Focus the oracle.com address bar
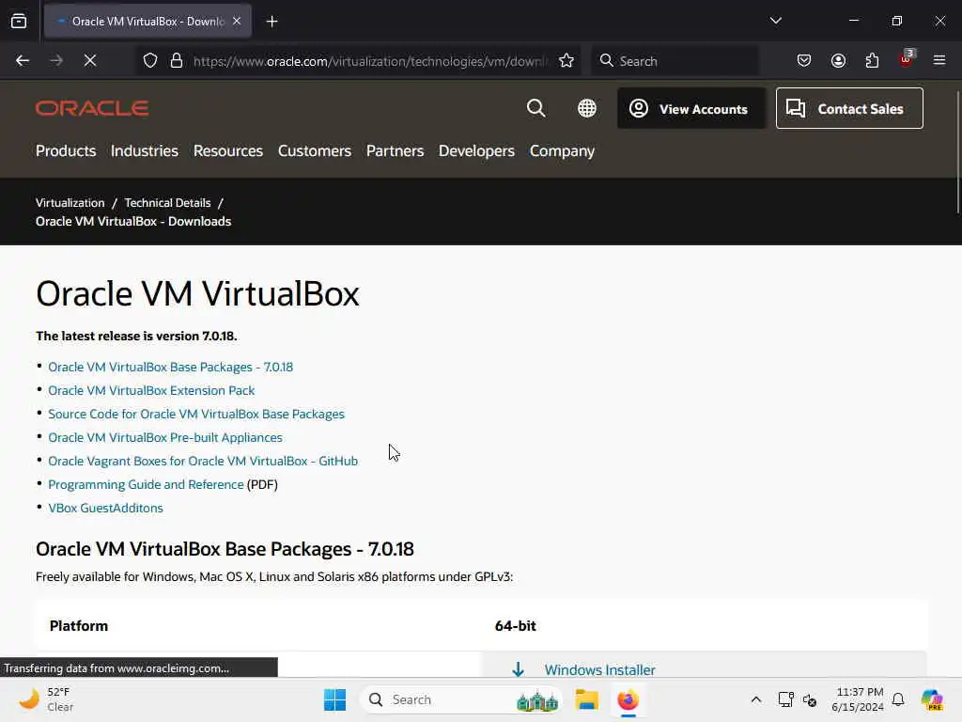The image size is (962, 722). pos(369,61)
